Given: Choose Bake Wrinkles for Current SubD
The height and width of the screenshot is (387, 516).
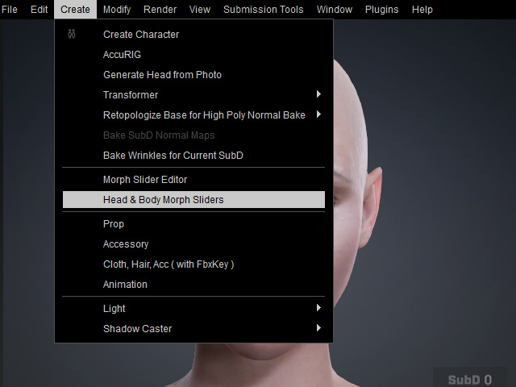Looking at the screenshot, I should [193, 156].
